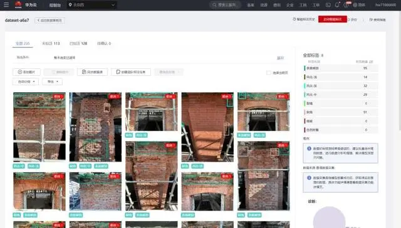Click the plus icon on add images
Viewport: 401px width, 228px height.
pos(20,72)
